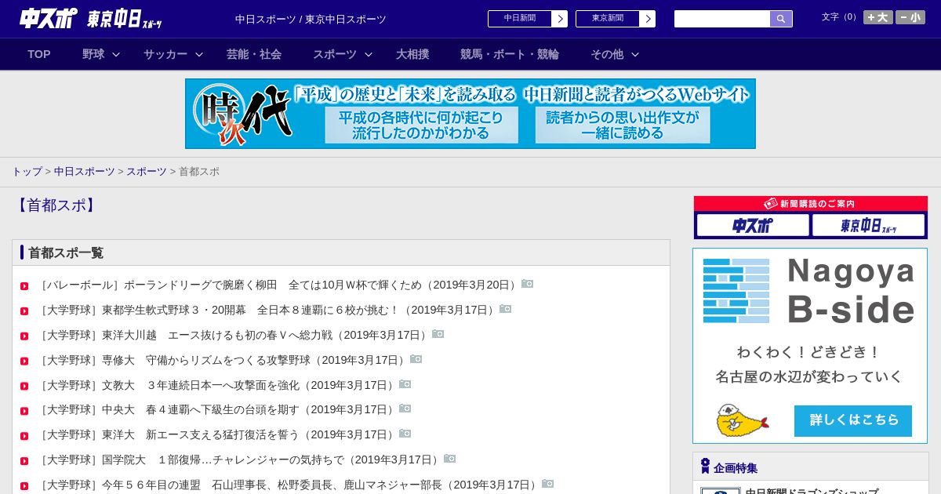Open the その他 menu item

[607, 54]
